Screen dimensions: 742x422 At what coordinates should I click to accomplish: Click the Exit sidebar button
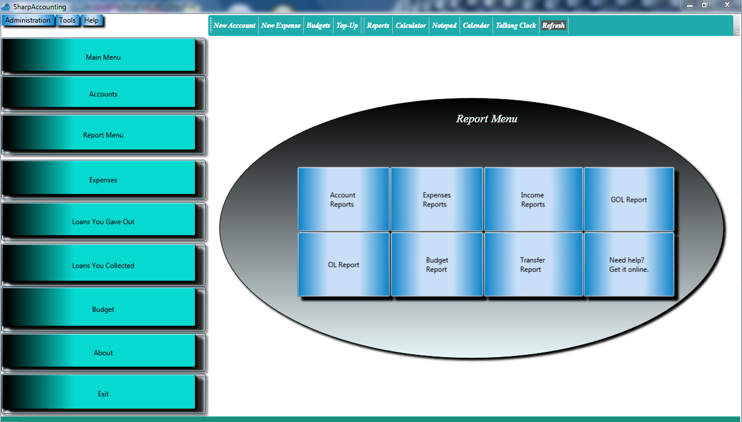tap(103, 394)
